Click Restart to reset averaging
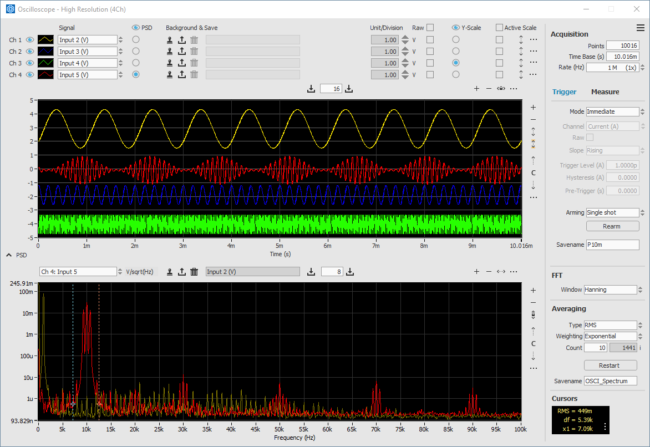Image resolution: width=650 pixels, height=447 pixels. 610,365
